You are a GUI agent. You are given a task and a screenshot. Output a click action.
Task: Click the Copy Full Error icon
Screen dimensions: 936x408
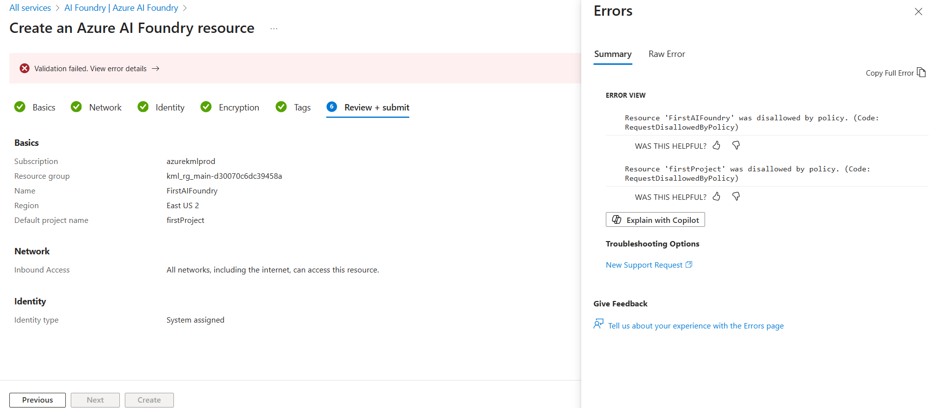(x=921, y=73)
